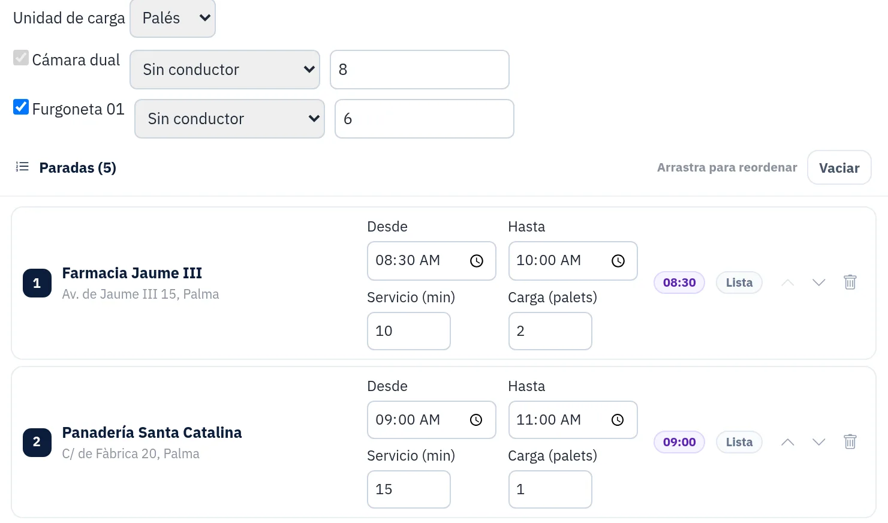This screenshot has height=523, width=888.
Task: Click the Panadería Santa Catalina stop name
Action: [x=152, y=432]
